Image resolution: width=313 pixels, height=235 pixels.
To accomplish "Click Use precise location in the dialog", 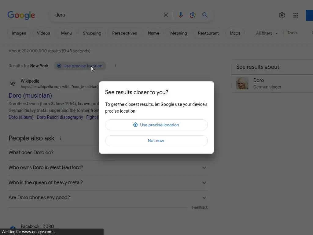I will (156, 125).
